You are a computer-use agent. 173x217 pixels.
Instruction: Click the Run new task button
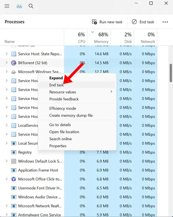click(107, 22)
